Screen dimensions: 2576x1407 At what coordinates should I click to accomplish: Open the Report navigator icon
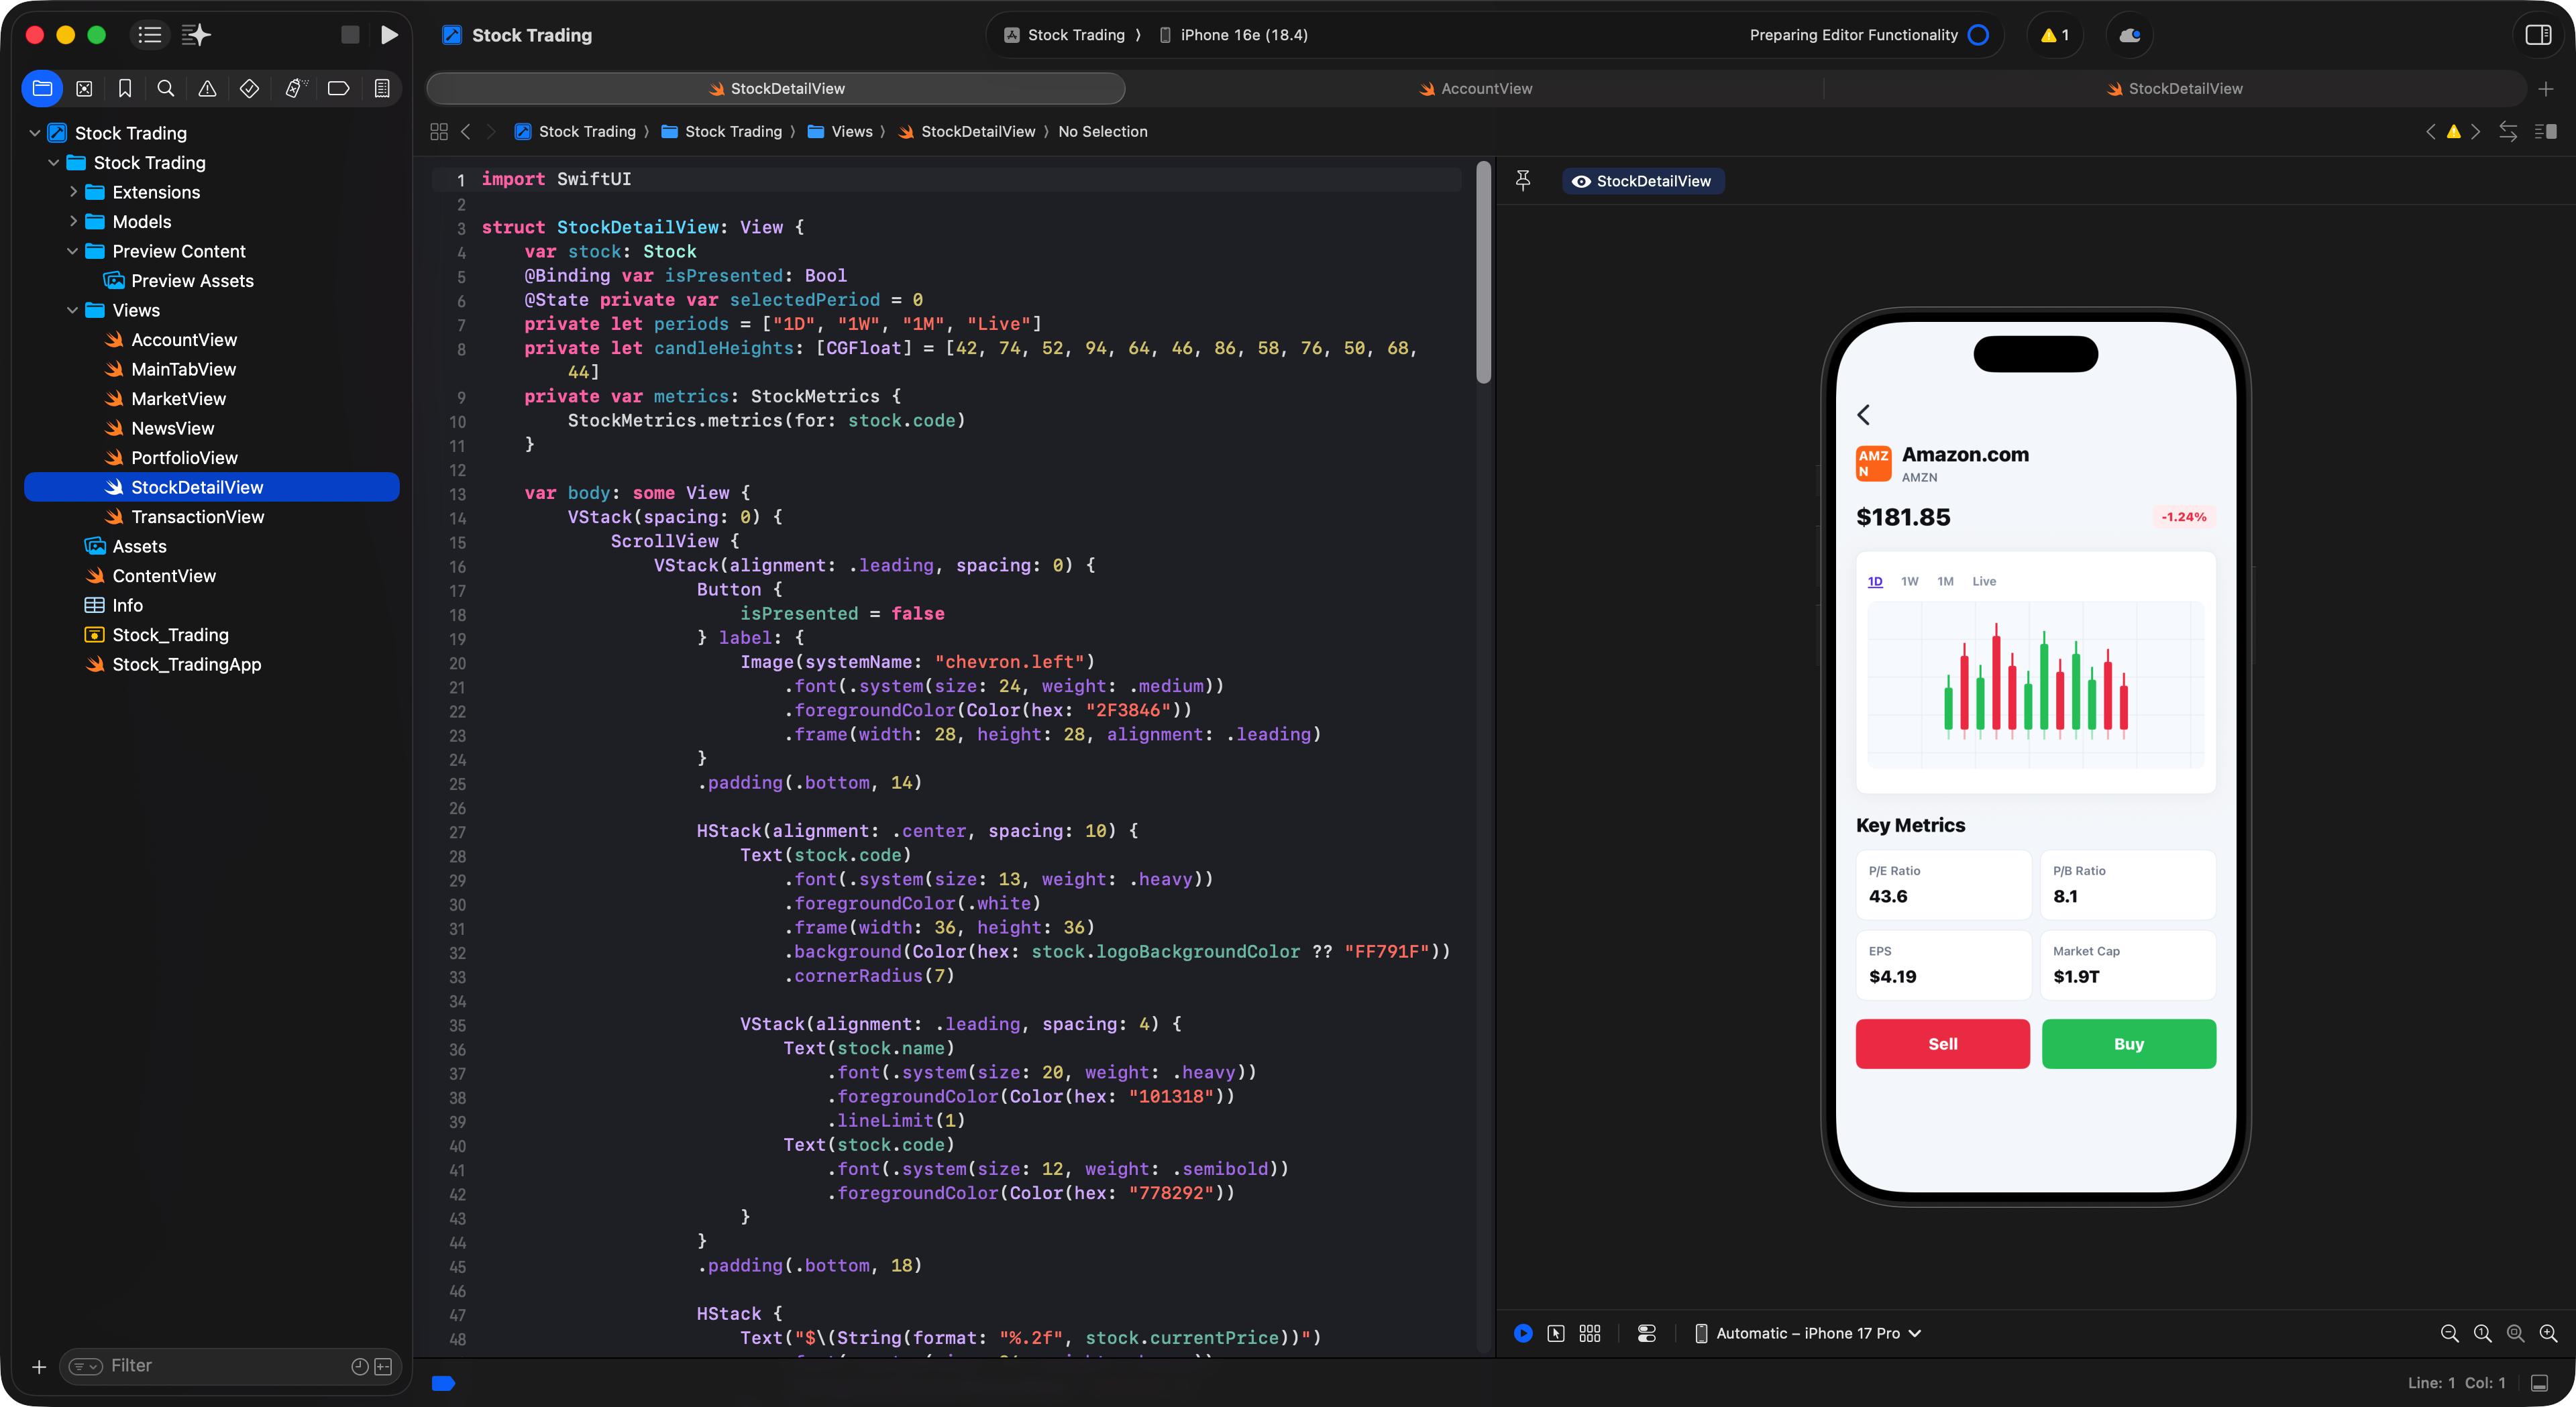tap(382, 89)
